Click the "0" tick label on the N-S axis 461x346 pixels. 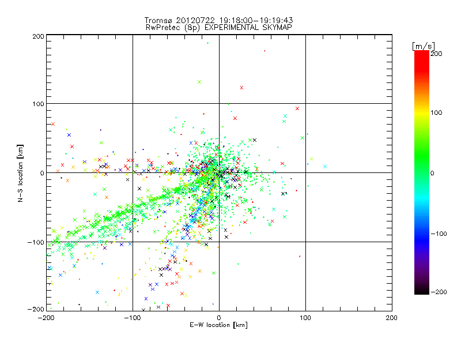tap(42, 173)
